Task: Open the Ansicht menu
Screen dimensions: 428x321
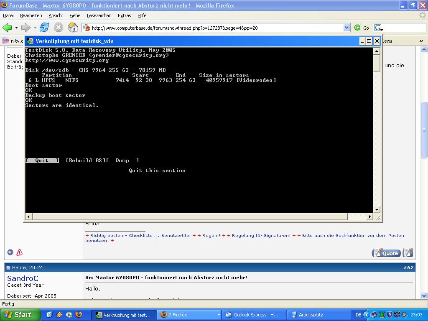Action: click(56, 15)
